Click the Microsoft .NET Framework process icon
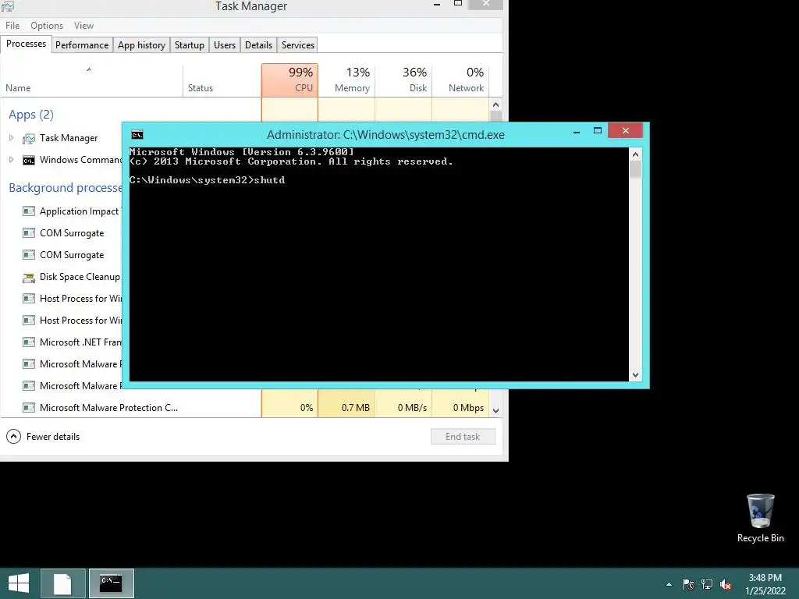The height and width of the screenshot is (599, 799). 29,342
